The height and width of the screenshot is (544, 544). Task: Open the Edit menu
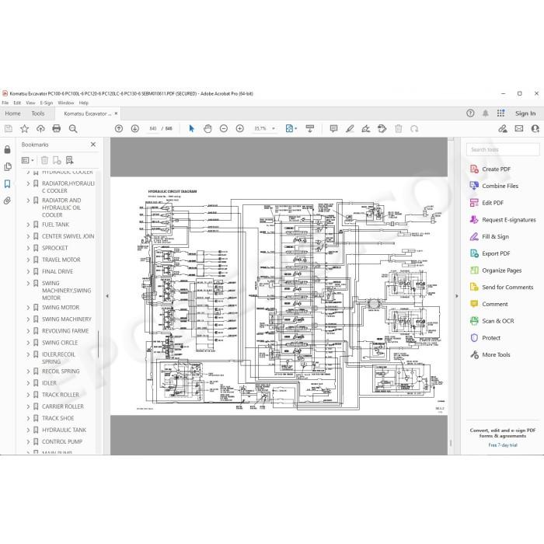coord(17,103)
